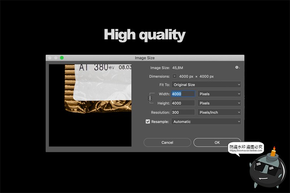The width and height of the screenshot is (290, 193).
Task: Open the Width units Pixels dropdown
Action: pyautogui.click(x=219, y=94)
